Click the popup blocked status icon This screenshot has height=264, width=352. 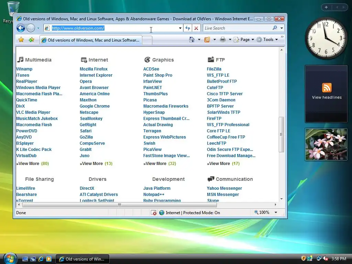pyautogui.click(x=154, y=212)
